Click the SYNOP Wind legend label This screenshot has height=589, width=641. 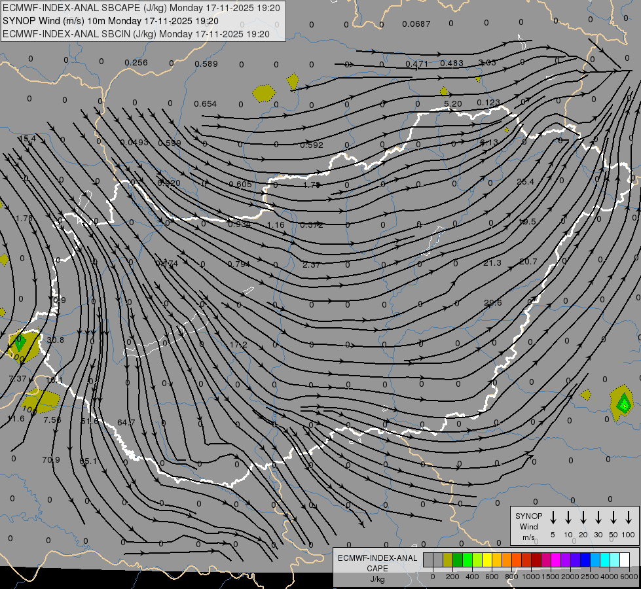pyautogui.click(x=528, y=521)
